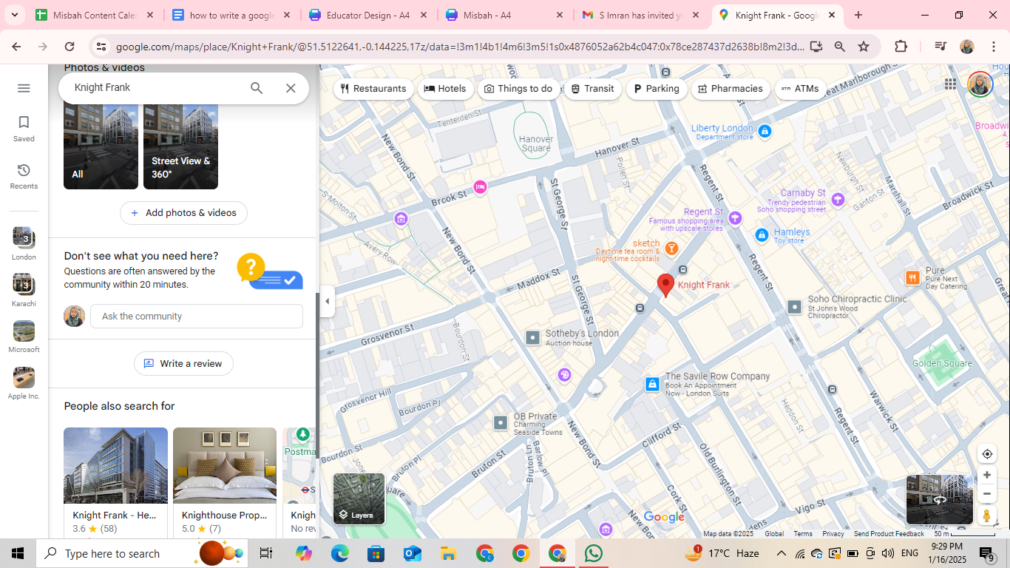1010x568 pixels.
Task: Bookmark this page with the star
Action: [864, 47]
